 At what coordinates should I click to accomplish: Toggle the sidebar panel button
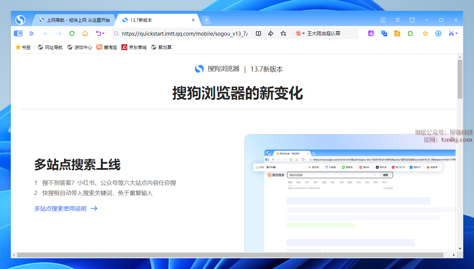[18, 33]
